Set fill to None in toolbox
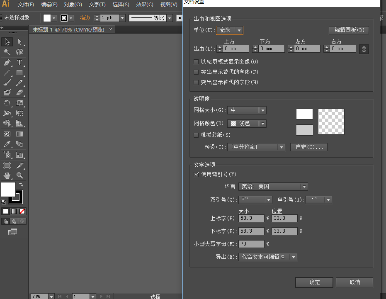Screen dimensions: 386x299 [22, 211]
